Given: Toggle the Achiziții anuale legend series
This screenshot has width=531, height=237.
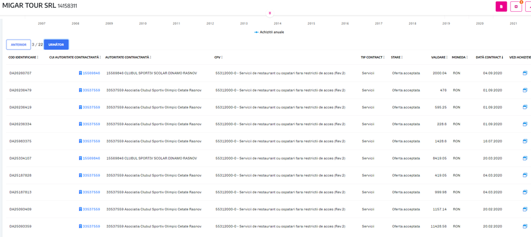Looking at the screenshot, I should [269, 32].
